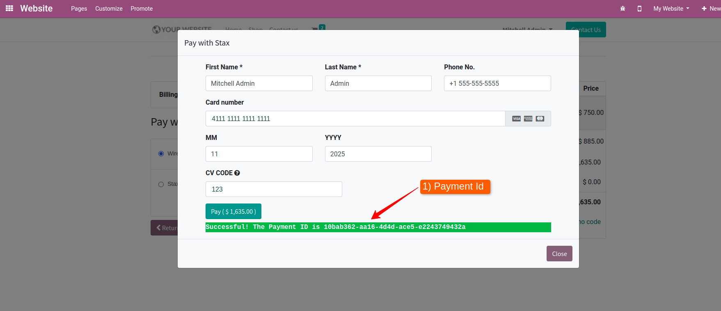
Task: Open the apps grid menu icon
Action: click(9, 8)
